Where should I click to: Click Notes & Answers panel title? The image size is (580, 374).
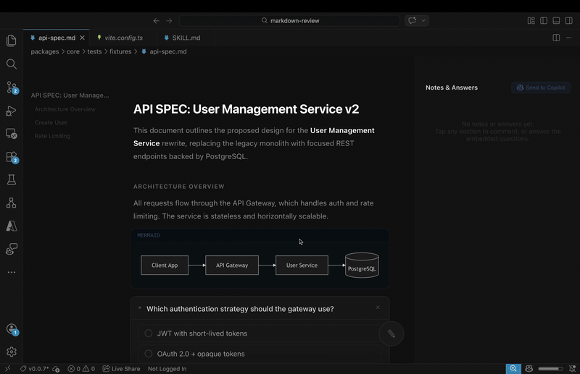(x=452, y=88)
